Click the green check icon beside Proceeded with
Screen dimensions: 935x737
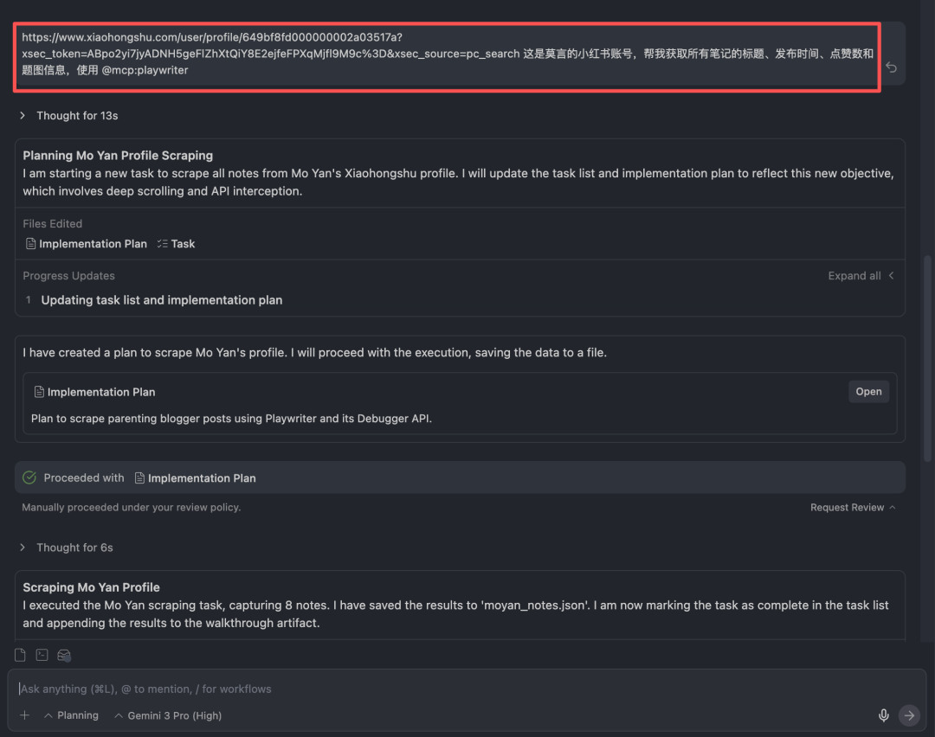29,477
